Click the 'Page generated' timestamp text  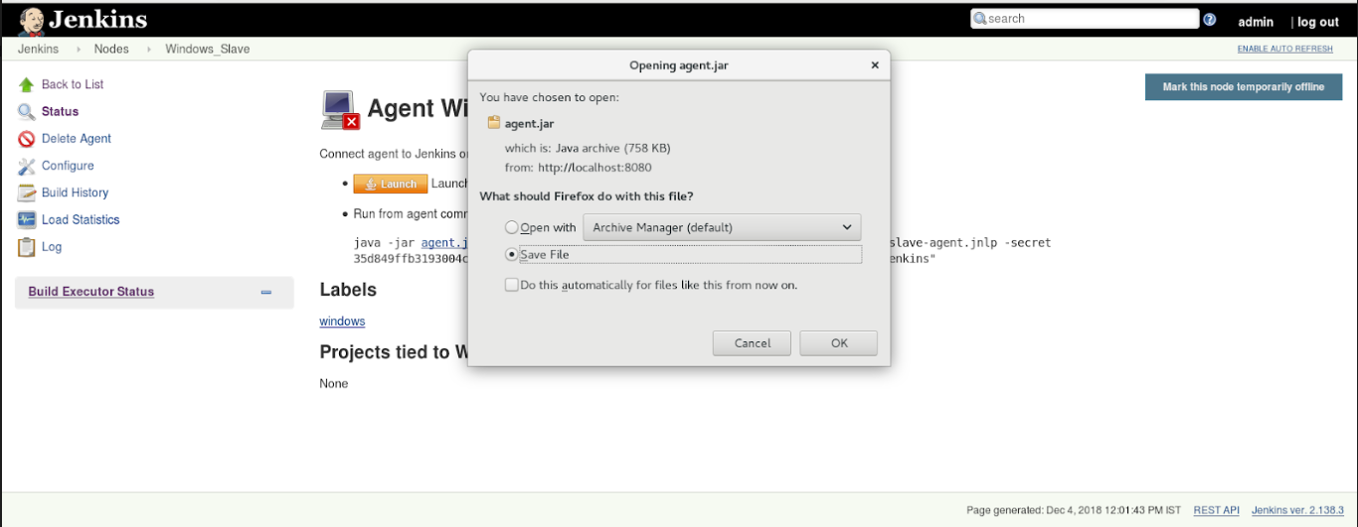tap(1075, 510)
